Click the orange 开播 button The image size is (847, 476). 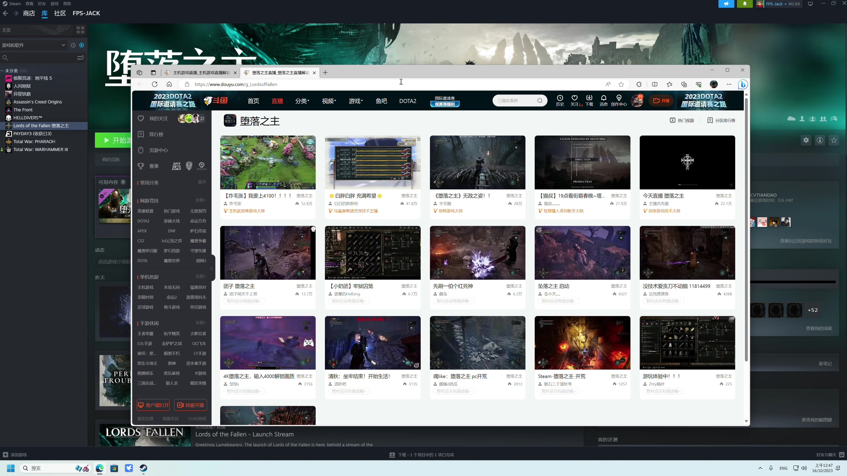pos(661,100)
